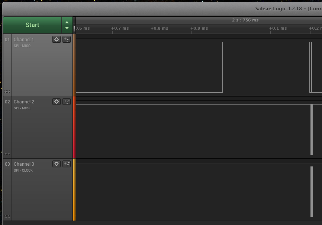Click channel number 02

coord(7,102)
